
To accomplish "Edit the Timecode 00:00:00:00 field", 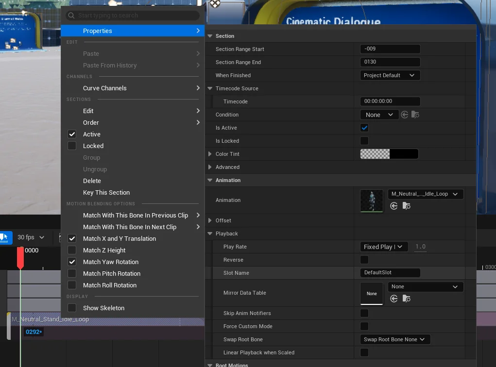I will click(x=390, y=101).
